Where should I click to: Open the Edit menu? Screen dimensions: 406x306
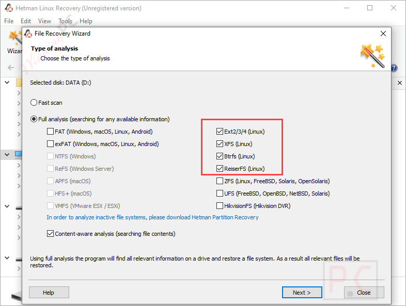tap(26, 21)
